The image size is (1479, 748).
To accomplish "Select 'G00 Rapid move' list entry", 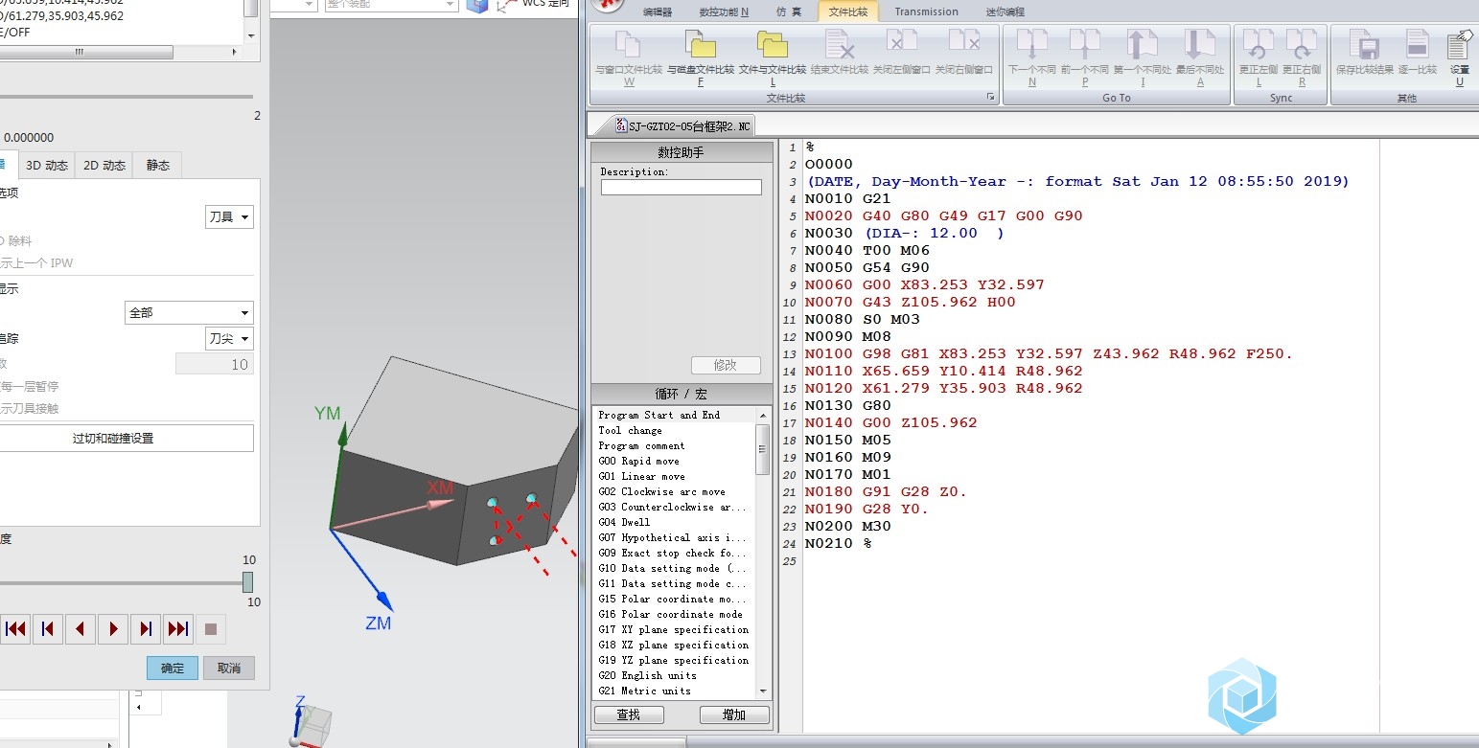I will [638, 461].
